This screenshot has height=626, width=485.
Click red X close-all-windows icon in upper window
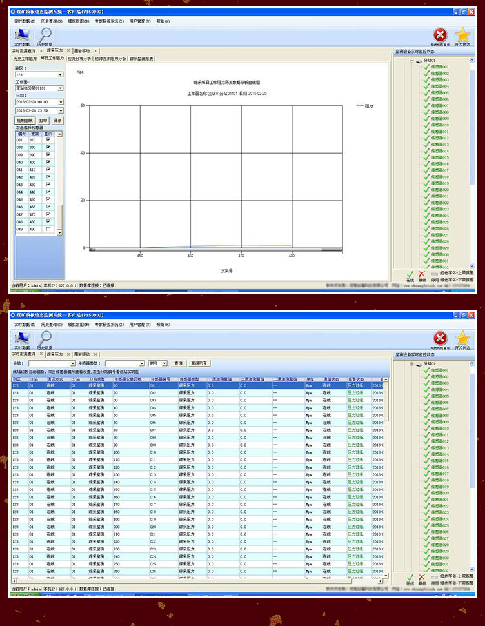click(440, 35)
